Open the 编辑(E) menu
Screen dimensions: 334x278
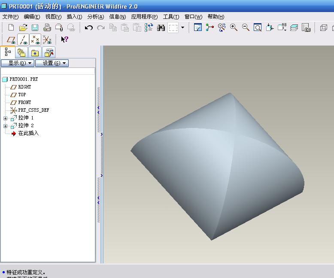(32, 17)
